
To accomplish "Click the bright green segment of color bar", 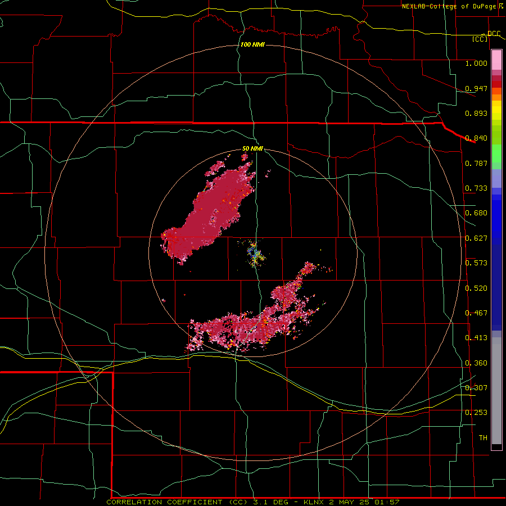I will coord(496,153).
